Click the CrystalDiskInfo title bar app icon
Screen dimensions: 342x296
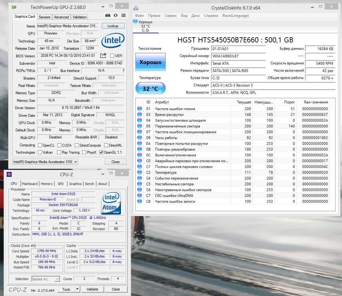pos(136,8)
